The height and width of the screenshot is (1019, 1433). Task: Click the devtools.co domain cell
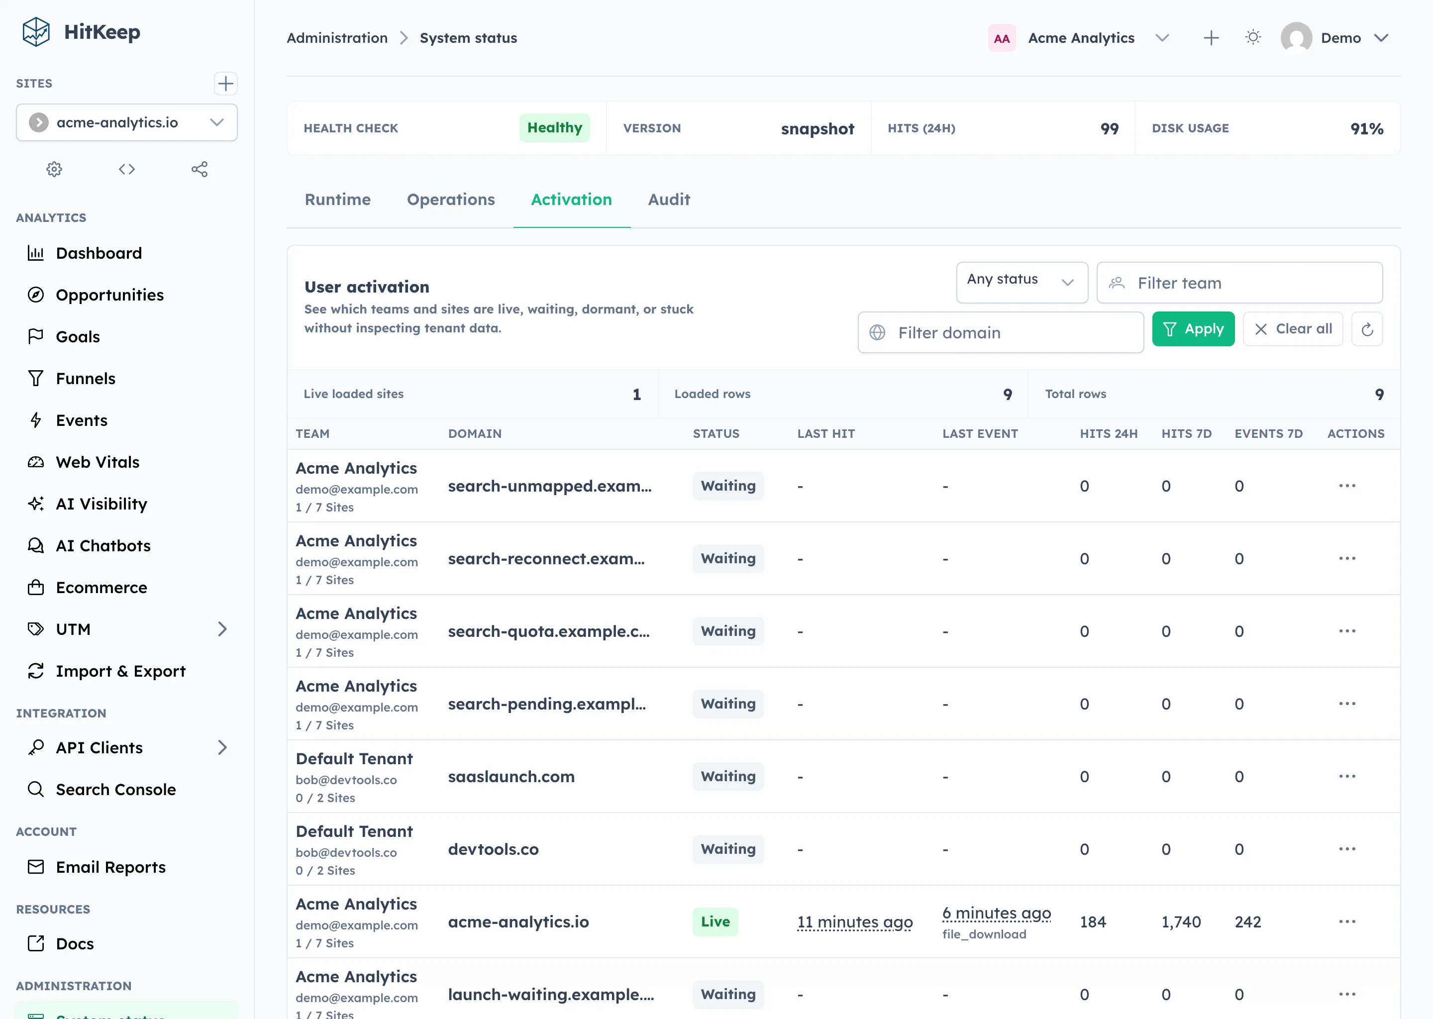[x=493, y=849]
